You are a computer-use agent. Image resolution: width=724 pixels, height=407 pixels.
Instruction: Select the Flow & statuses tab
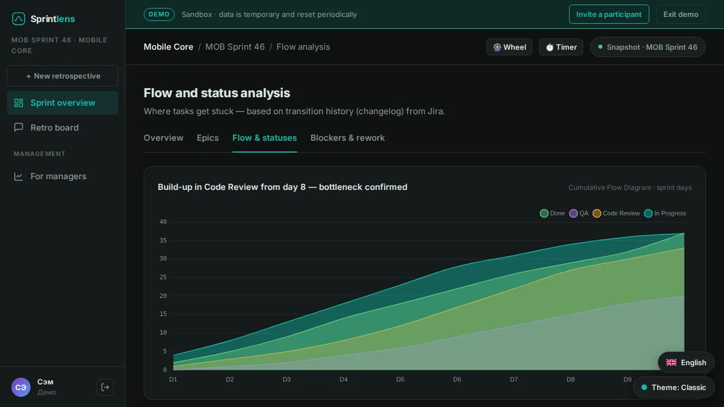click(265, 138)
